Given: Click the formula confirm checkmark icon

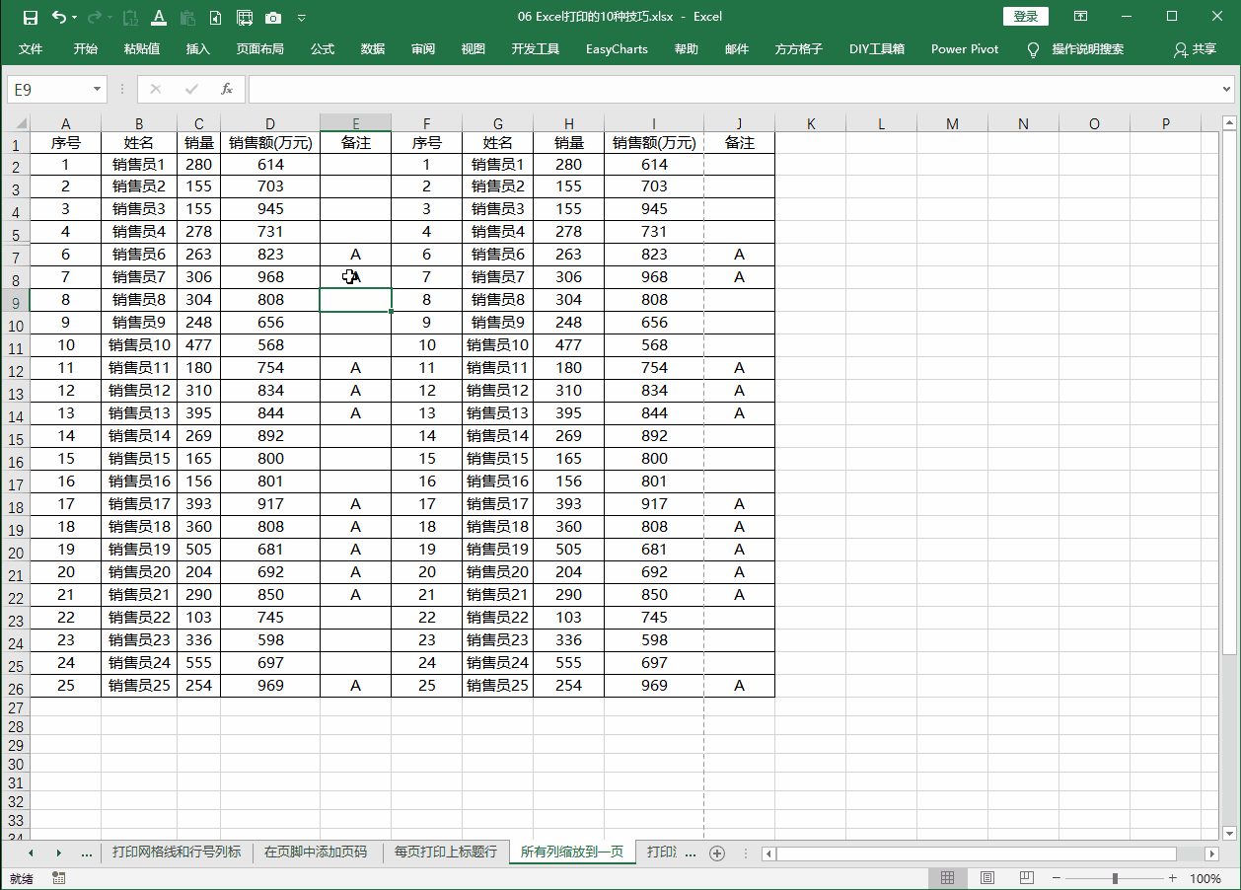Looking at the screenshot, I should pyautogui.click(x=191, y=89).
